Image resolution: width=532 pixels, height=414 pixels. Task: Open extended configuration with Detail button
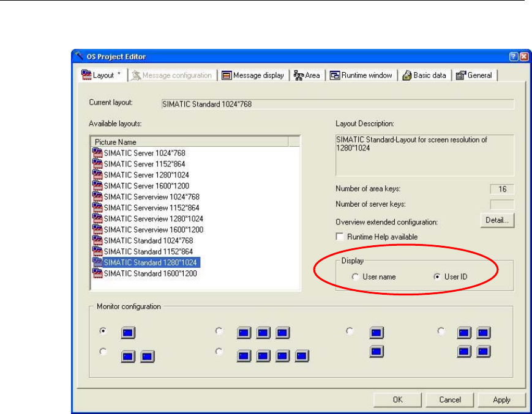tap(497, 220)
